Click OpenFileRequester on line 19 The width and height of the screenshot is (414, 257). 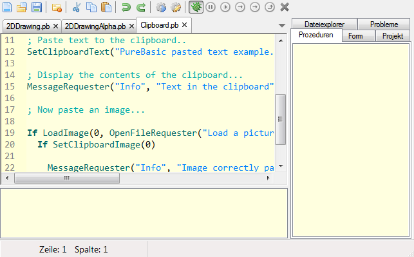point(153,133)
